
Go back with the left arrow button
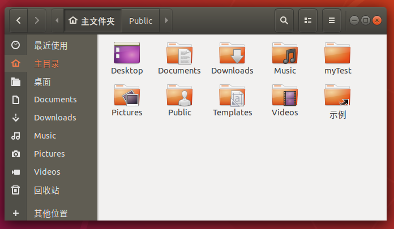tap(19, 20)
